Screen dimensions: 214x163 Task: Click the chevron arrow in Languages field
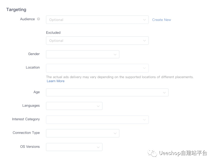point(98,106)
